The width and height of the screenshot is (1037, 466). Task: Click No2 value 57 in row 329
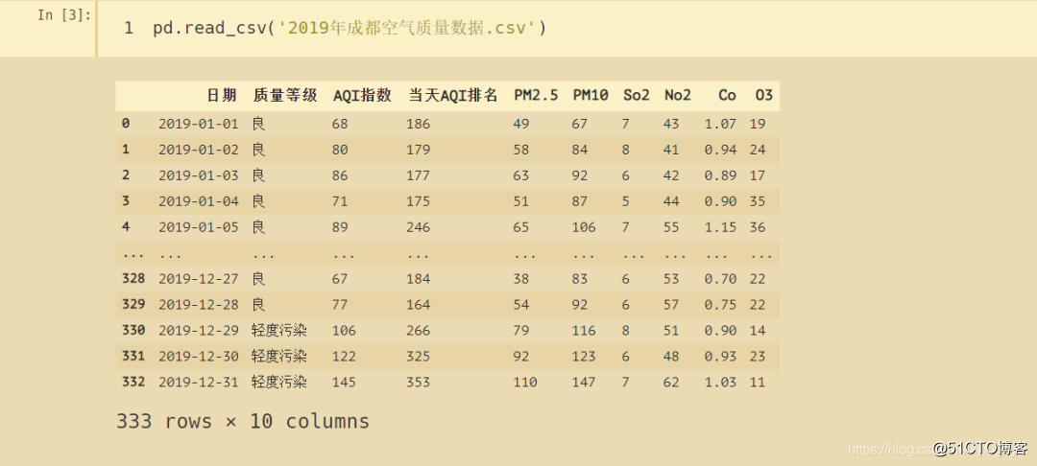pos(670,304)
